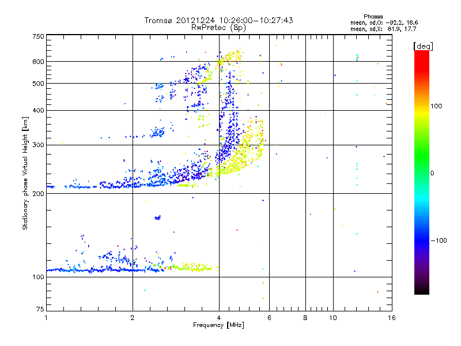Click the x-axis '16' tick label
The height and width of the screenshot is (346, 461).
point(392,318)
